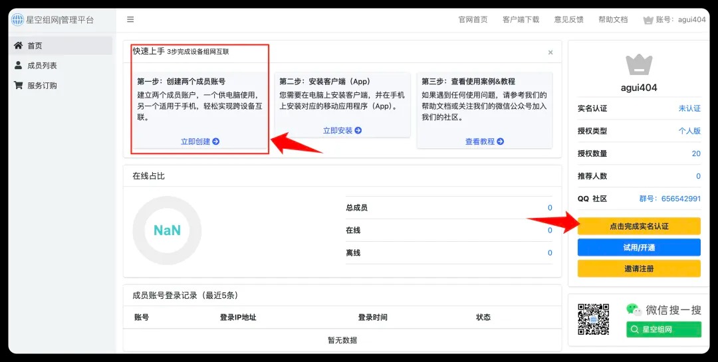
Task: Click the 查看教程 link
Action: (x=485, y=141)
